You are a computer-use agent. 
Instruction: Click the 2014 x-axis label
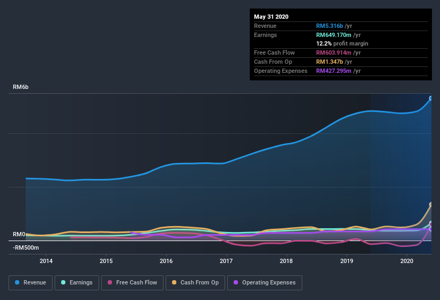click(46, 261)
